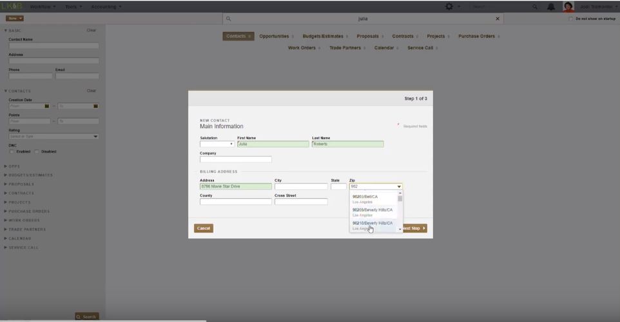Switch to the Opportunities tab
620x322 pixels.
pos(276,36)
